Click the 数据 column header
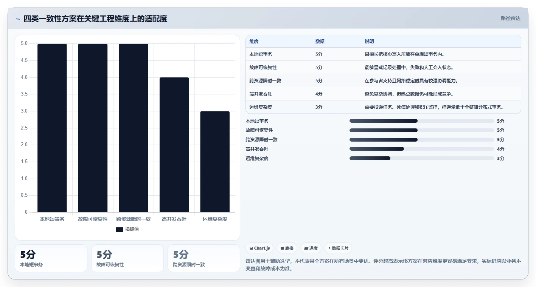536x287 pixels. click(x=320, y=42)
